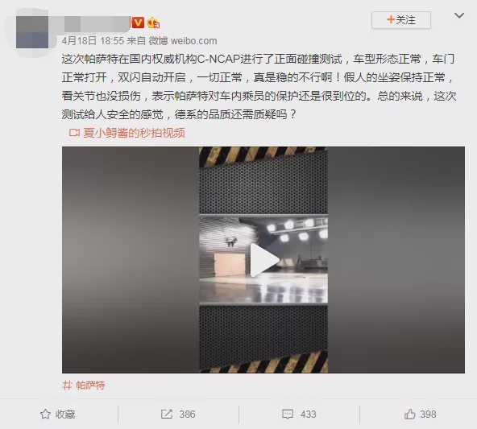This screenshot has height=429, width=477.
Task: Open the 夏小鲟酱的秒拍视频 link
Action: click(x=134, y=133)
